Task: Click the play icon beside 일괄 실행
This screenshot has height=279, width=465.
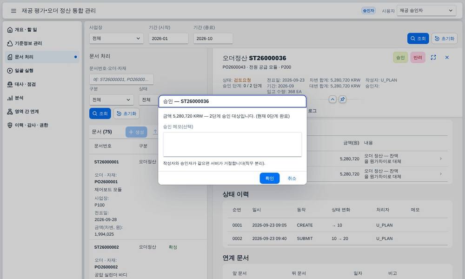Action: pyautogui.click(x=10, y=71)
